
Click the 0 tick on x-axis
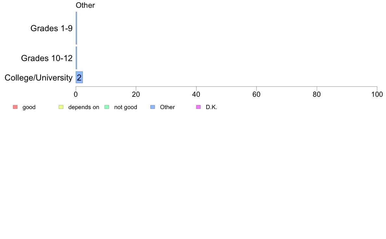pyautogui.click(x=76, y=94)
